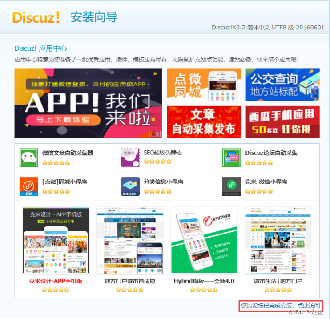Click star rating under 城市生活|地方门户
This screenshot has height=319, width=330.
point(278,290)
